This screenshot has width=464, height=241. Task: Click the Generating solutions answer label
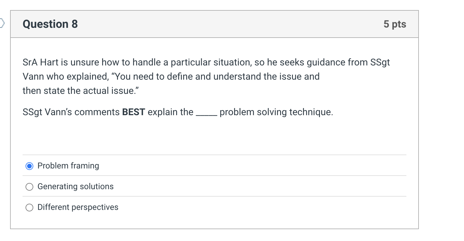[x=75, y=187]
